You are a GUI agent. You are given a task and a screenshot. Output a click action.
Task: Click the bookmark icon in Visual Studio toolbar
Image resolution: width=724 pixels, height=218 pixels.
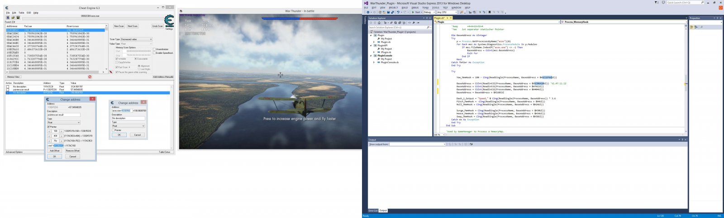pos(490,12)
